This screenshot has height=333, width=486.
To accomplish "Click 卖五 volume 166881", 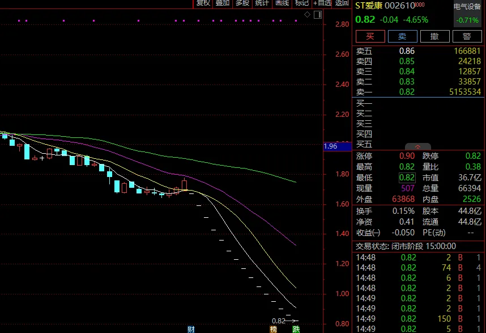I will click(467, 51).
